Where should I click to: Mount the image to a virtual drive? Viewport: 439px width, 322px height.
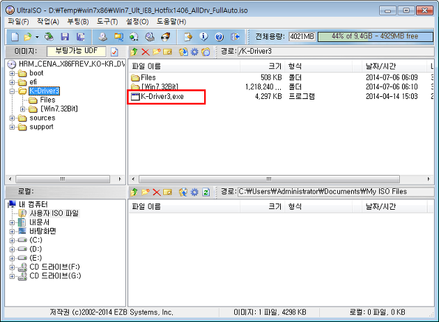click(x=150, y=37)
